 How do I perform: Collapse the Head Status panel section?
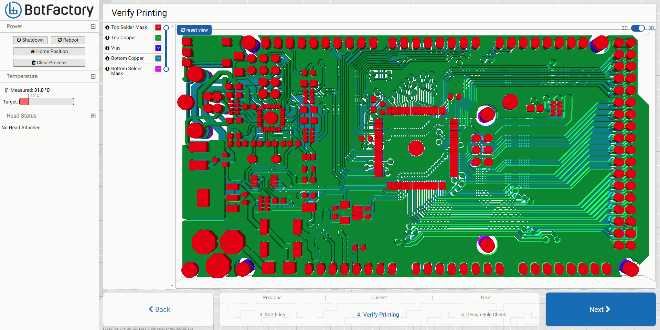[93, 116]
